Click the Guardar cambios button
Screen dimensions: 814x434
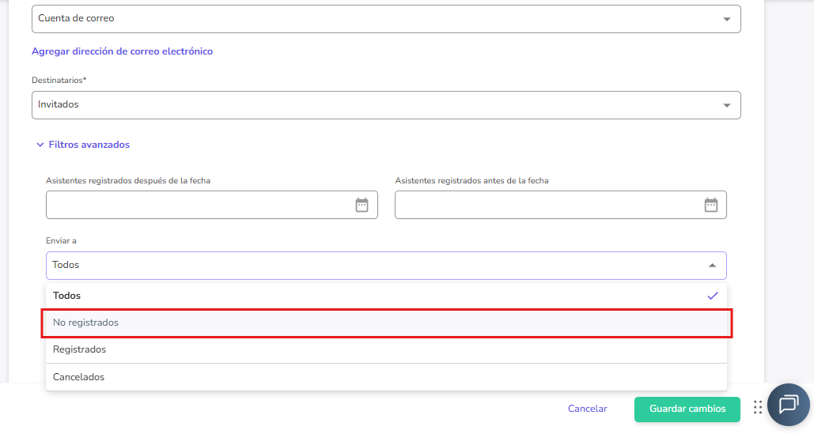[x=687, y=409]
